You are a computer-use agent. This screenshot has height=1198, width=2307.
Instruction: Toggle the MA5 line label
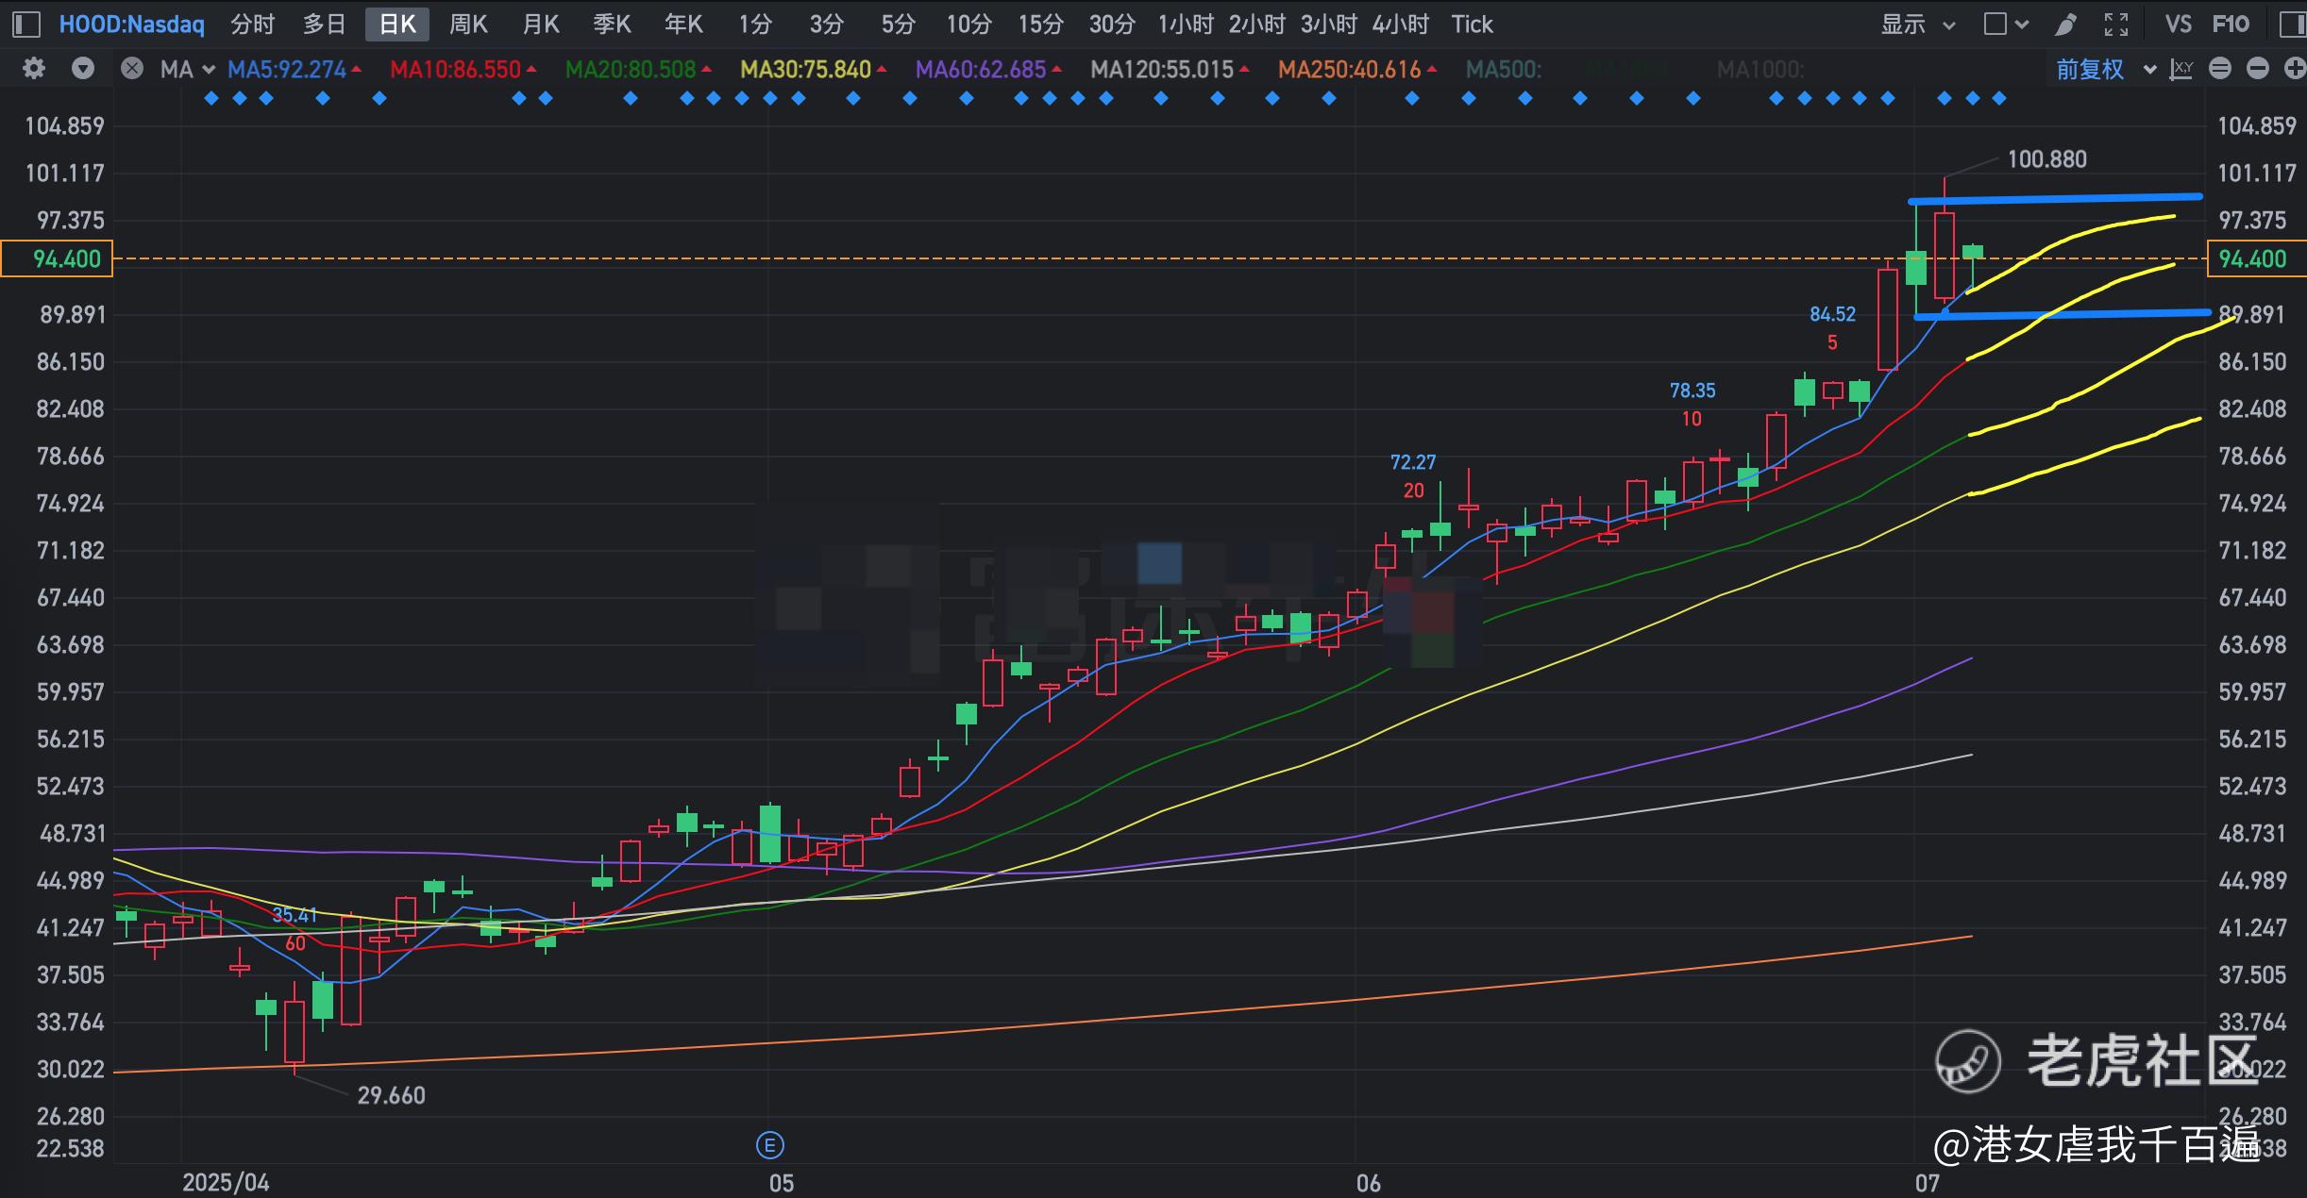pos(295,69)
